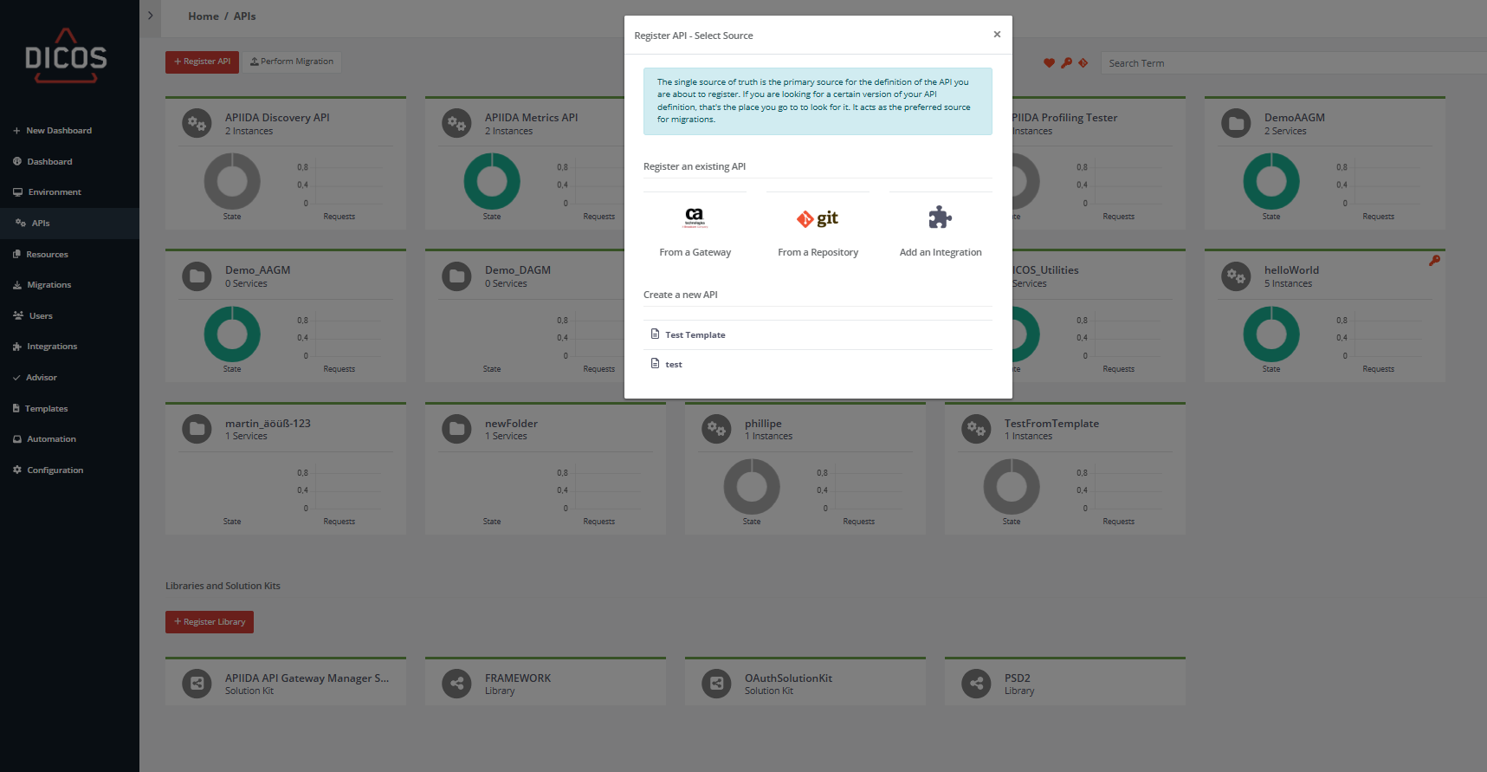Viewport: 1487px width, 772px height.
Task: Click the helloWorld gears icon
Action: 1236,276
